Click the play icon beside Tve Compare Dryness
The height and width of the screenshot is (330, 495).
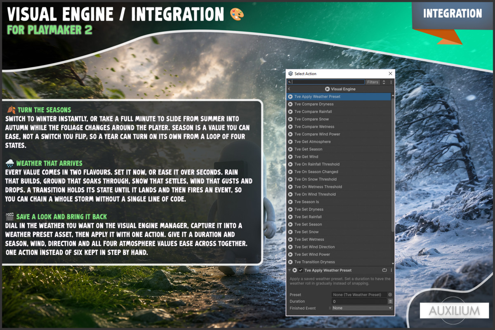(290, 104)
